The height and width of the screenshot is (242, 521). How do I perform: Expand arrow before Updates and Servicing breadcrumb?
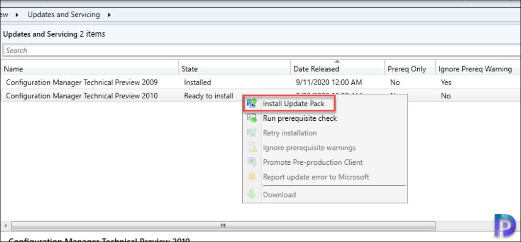point(17,15)
